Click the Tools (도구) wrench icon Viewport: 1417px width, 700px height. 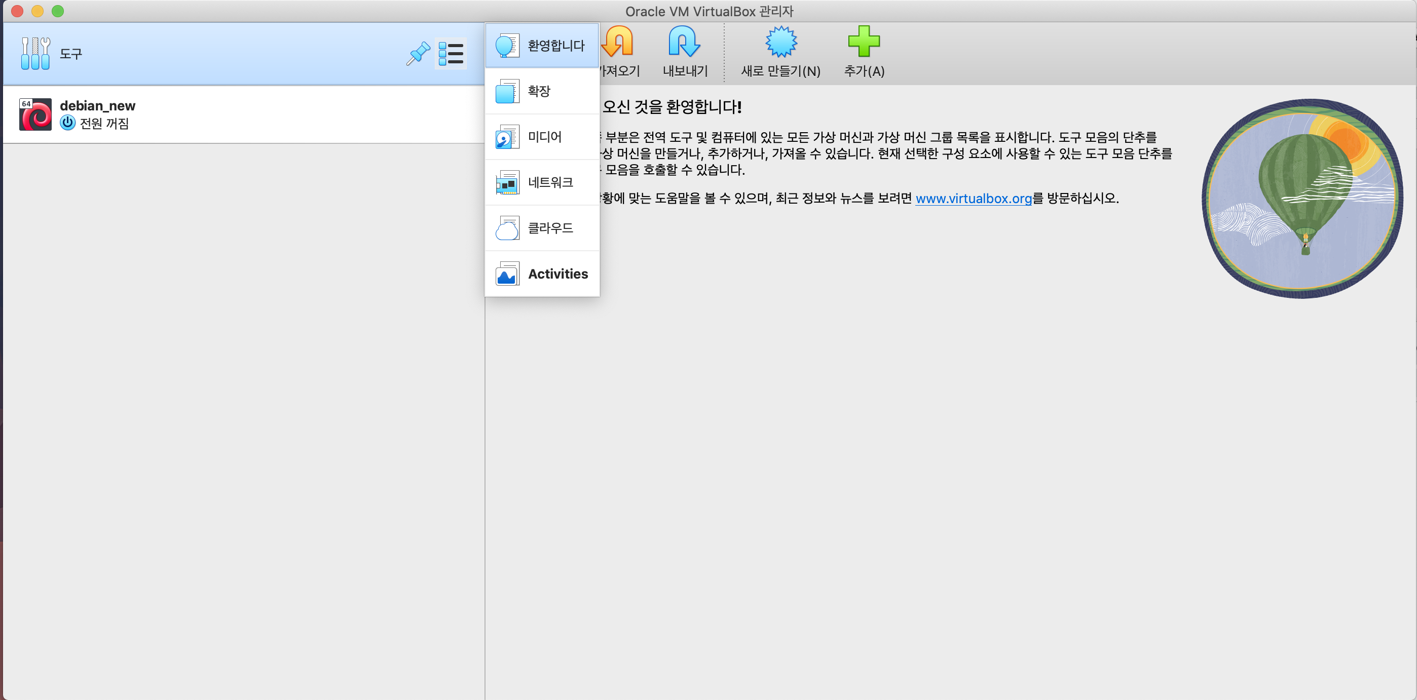click(35, 53)
